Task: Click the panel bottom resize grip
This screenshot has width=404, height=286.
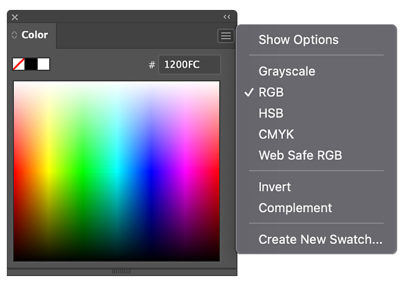Action: [121, 271]
